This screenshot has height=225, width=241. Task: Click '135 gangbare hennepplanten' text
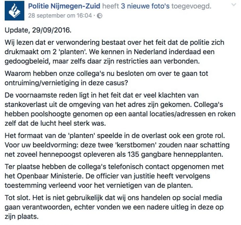click(x=175, y=155)
